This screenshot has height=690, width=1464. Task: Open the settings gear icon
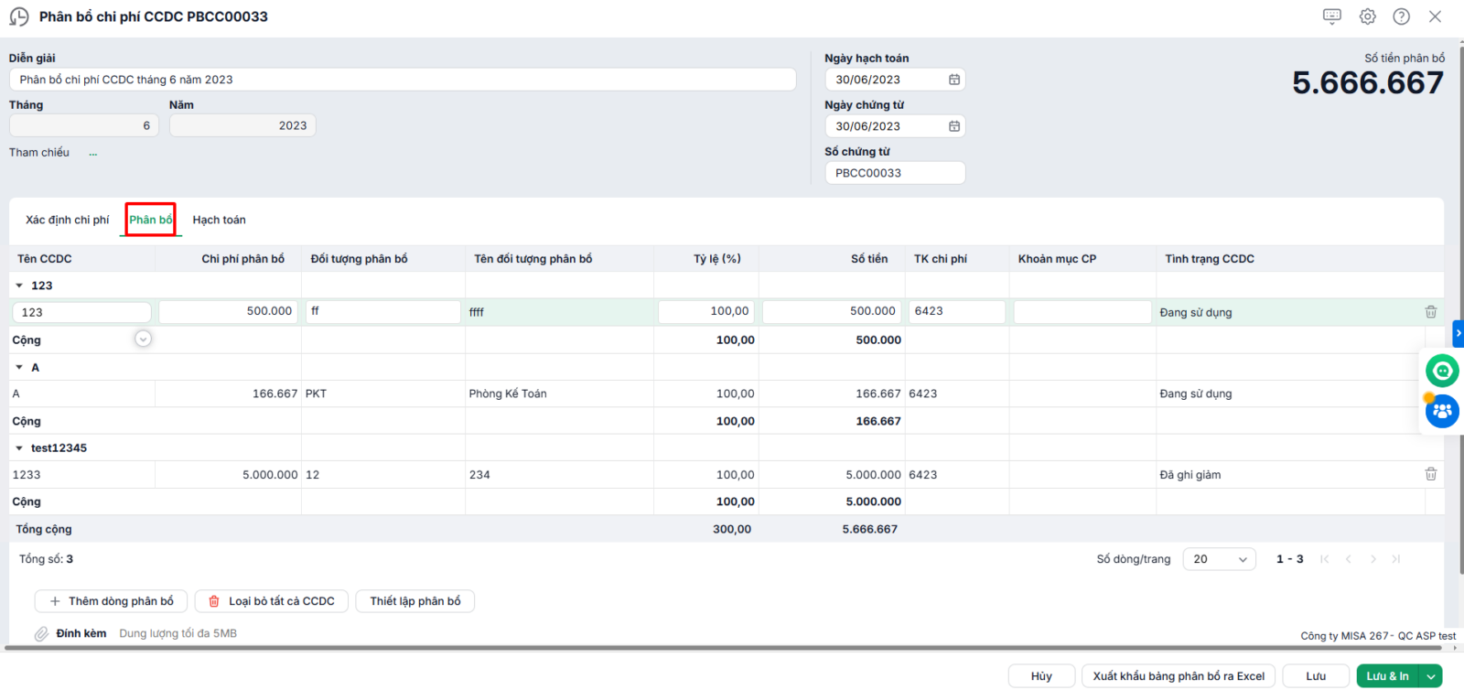pos(1367,16)
